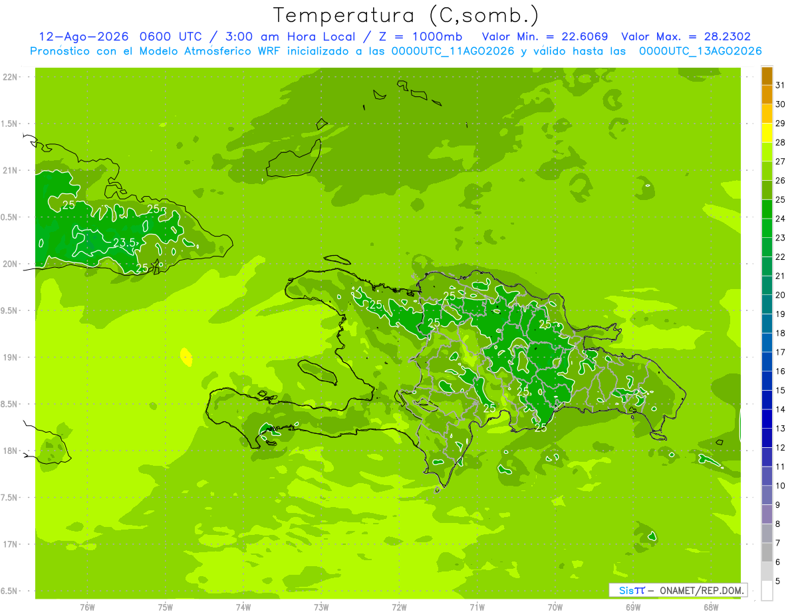The image size is (798, 616).
Task: Click the 'SisTT – ONAMET/REP.DOM.' credit label
Action: coord(678,590)
